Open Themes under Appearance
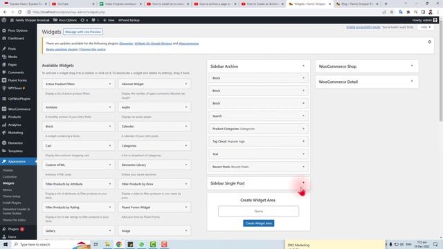Image resolution: width=443 pixels, height=249 pixels. pyautogui.click(x=8, y=170)
